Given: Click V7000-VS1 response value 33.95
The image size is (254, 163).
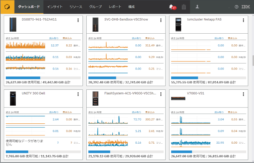Looking at the screenshot, I should [x=220, y=143].
